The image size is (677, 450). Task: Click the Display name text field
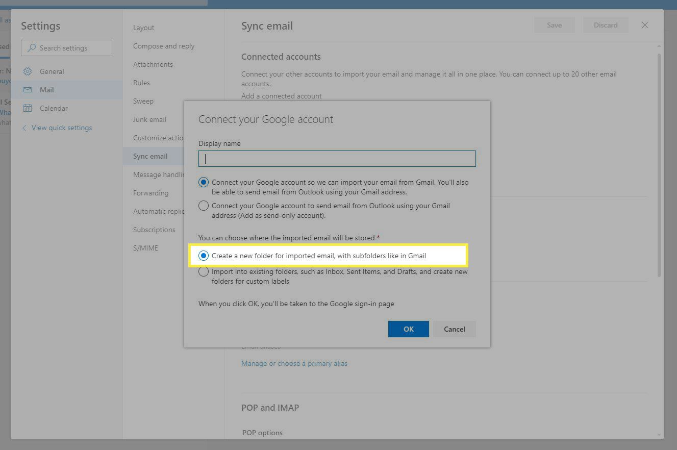click(x=337, y=159)
